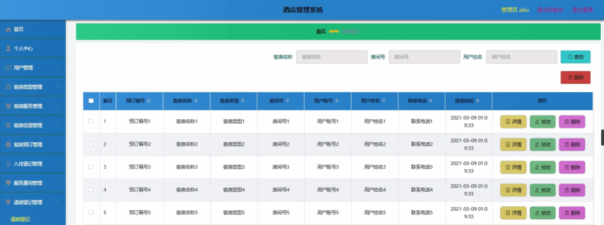Click 修改 for row 预订编号3
This screenshot has width=604, height=225.
point(543,167)
